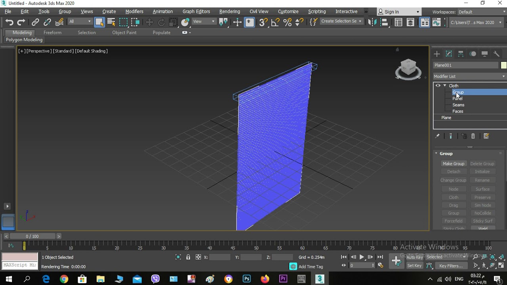507x285 pixels.
Task: Toggle the Angle Snap button
Action: point(275,23)
